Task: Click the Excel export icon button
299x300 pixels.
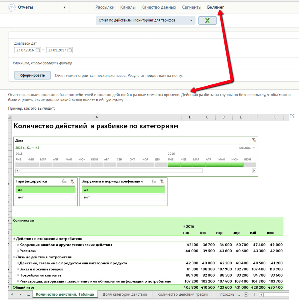Action: click(207, 20)
